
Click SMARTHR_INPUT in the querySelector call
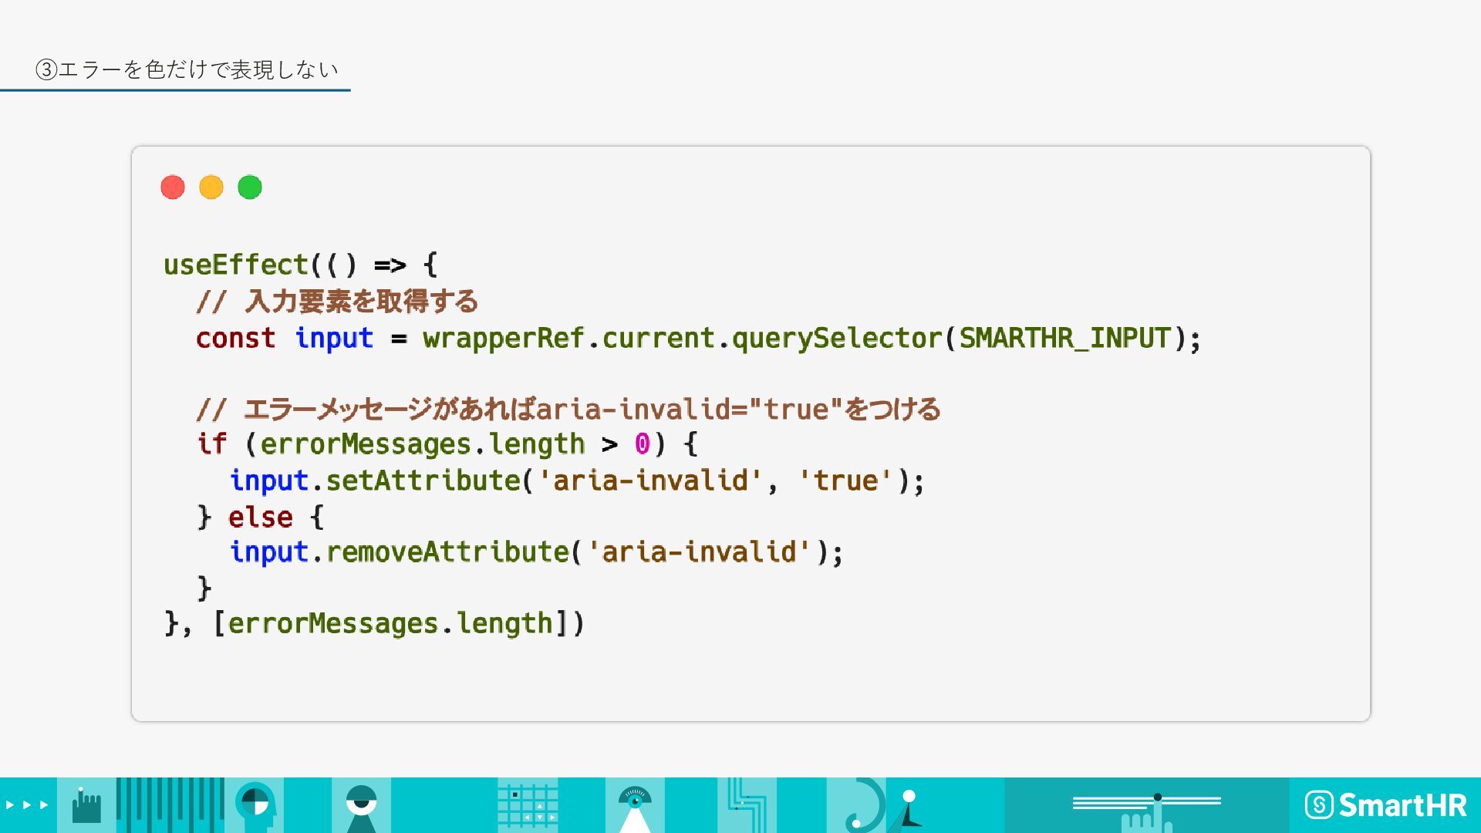pos(1064,338)
